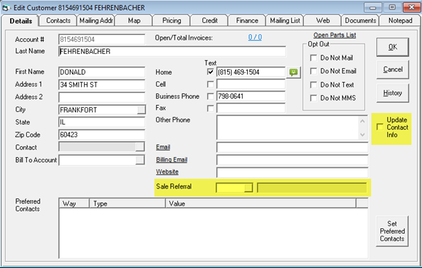Click the application icon in title bar
This screenshot has height=268, width=422.
click(x=7, y=8)
